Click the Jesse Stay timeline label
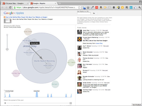This screenshot has width=142, height=106. coord(36,91)
